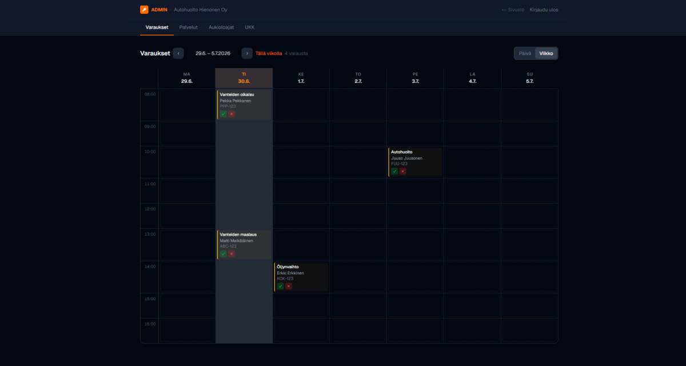Open the Öljynvaihto booking card

tap(301, 277)
